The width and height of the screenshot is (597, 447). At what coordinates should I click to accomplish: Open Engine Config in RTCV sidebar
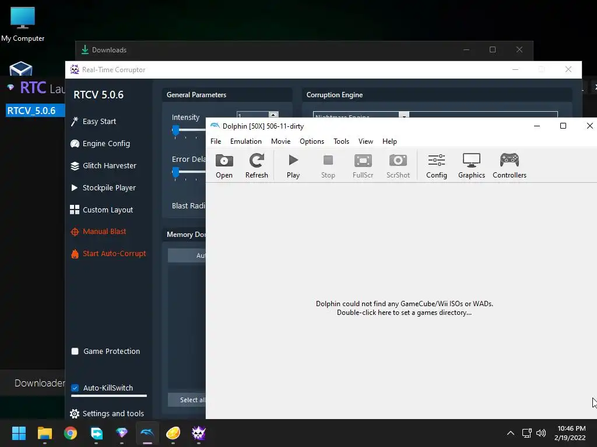tap(100, 144)
